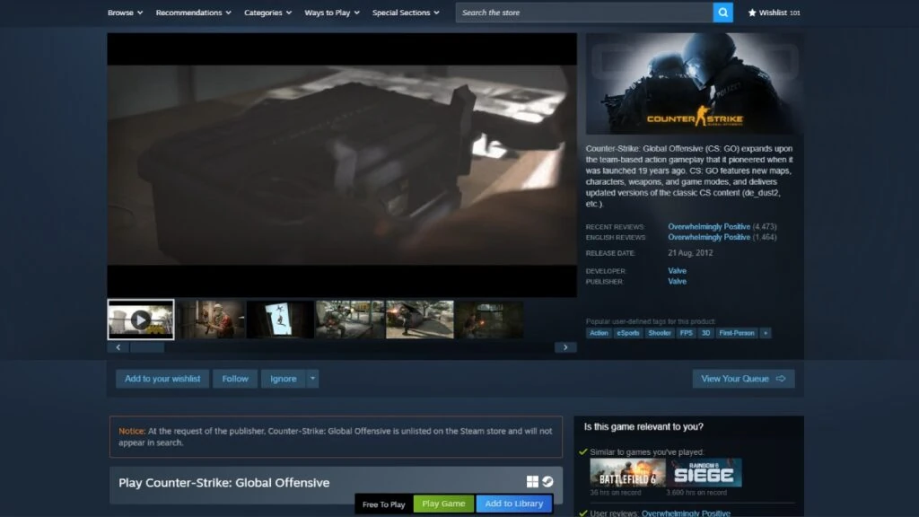This screenshot has height=517, width=919.
Task: Open the Browse dropdown
Action: click(x=121, y=13)
